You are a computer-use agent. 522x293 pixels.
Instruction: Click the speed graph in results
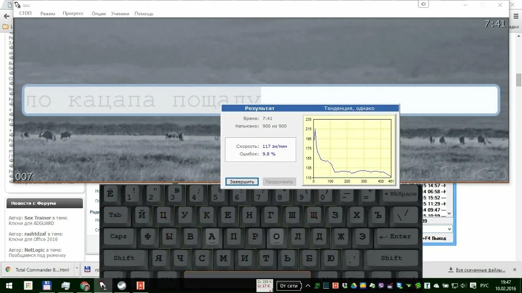click(350, 150)
